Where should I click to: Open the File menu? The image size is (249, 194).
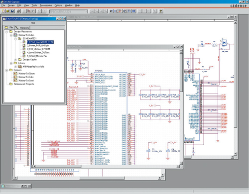pyautogui.click(x=3, y=5)
